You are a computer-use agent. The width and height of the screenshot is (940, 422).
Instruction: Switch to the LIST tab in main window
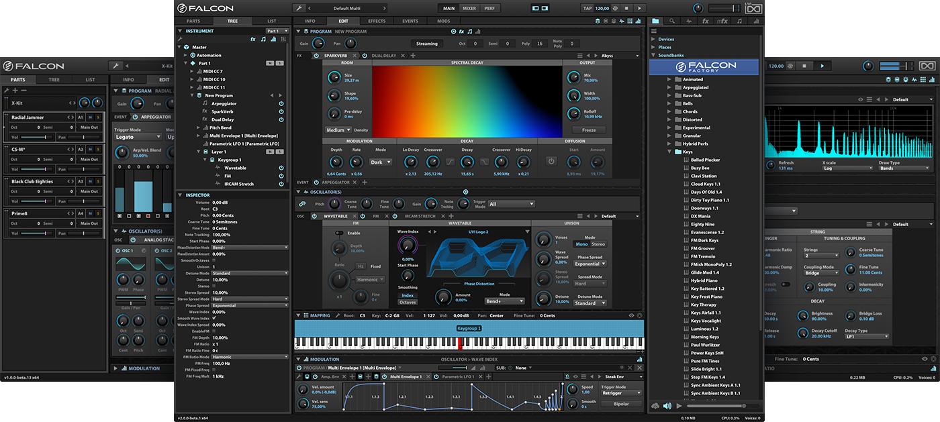pos(271,21)
